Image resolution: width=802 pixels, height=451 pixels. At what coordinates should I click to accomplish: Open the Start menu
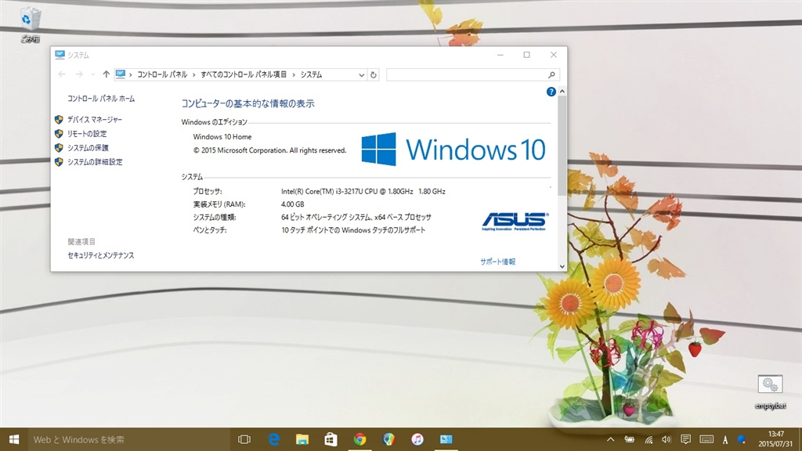click(14, 439)
